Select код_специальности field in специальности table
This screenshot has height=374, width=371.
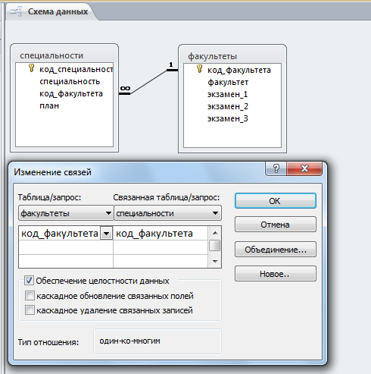tap(76, 69)
